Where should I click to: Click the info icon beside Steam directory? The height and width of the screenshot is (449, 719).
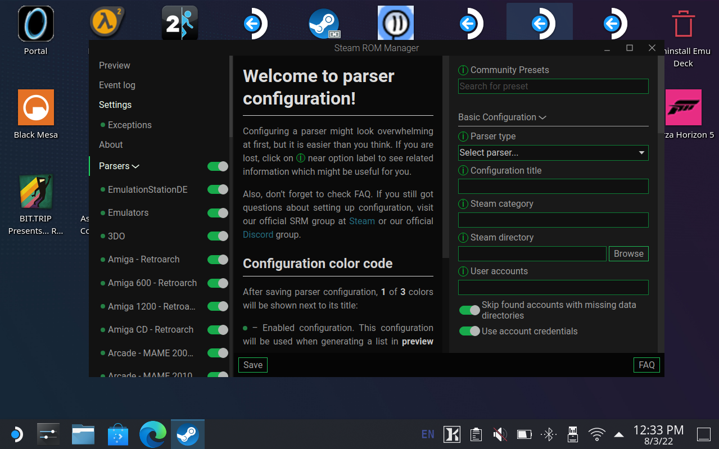coord(463,238)
